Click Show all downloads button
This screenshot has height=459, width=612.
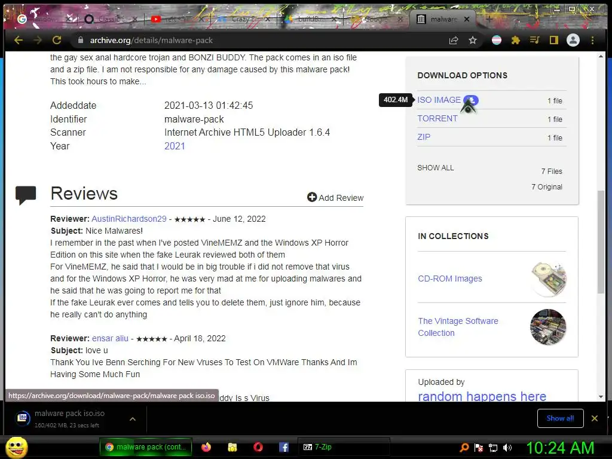pos(560,418)
